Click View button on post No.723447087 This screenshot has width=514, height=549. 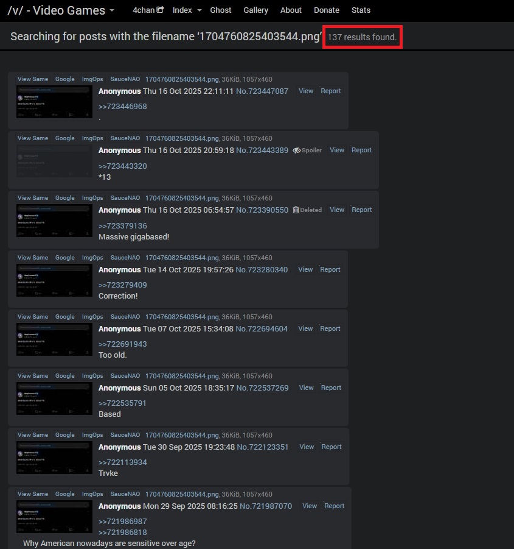[x=306, y=91]
